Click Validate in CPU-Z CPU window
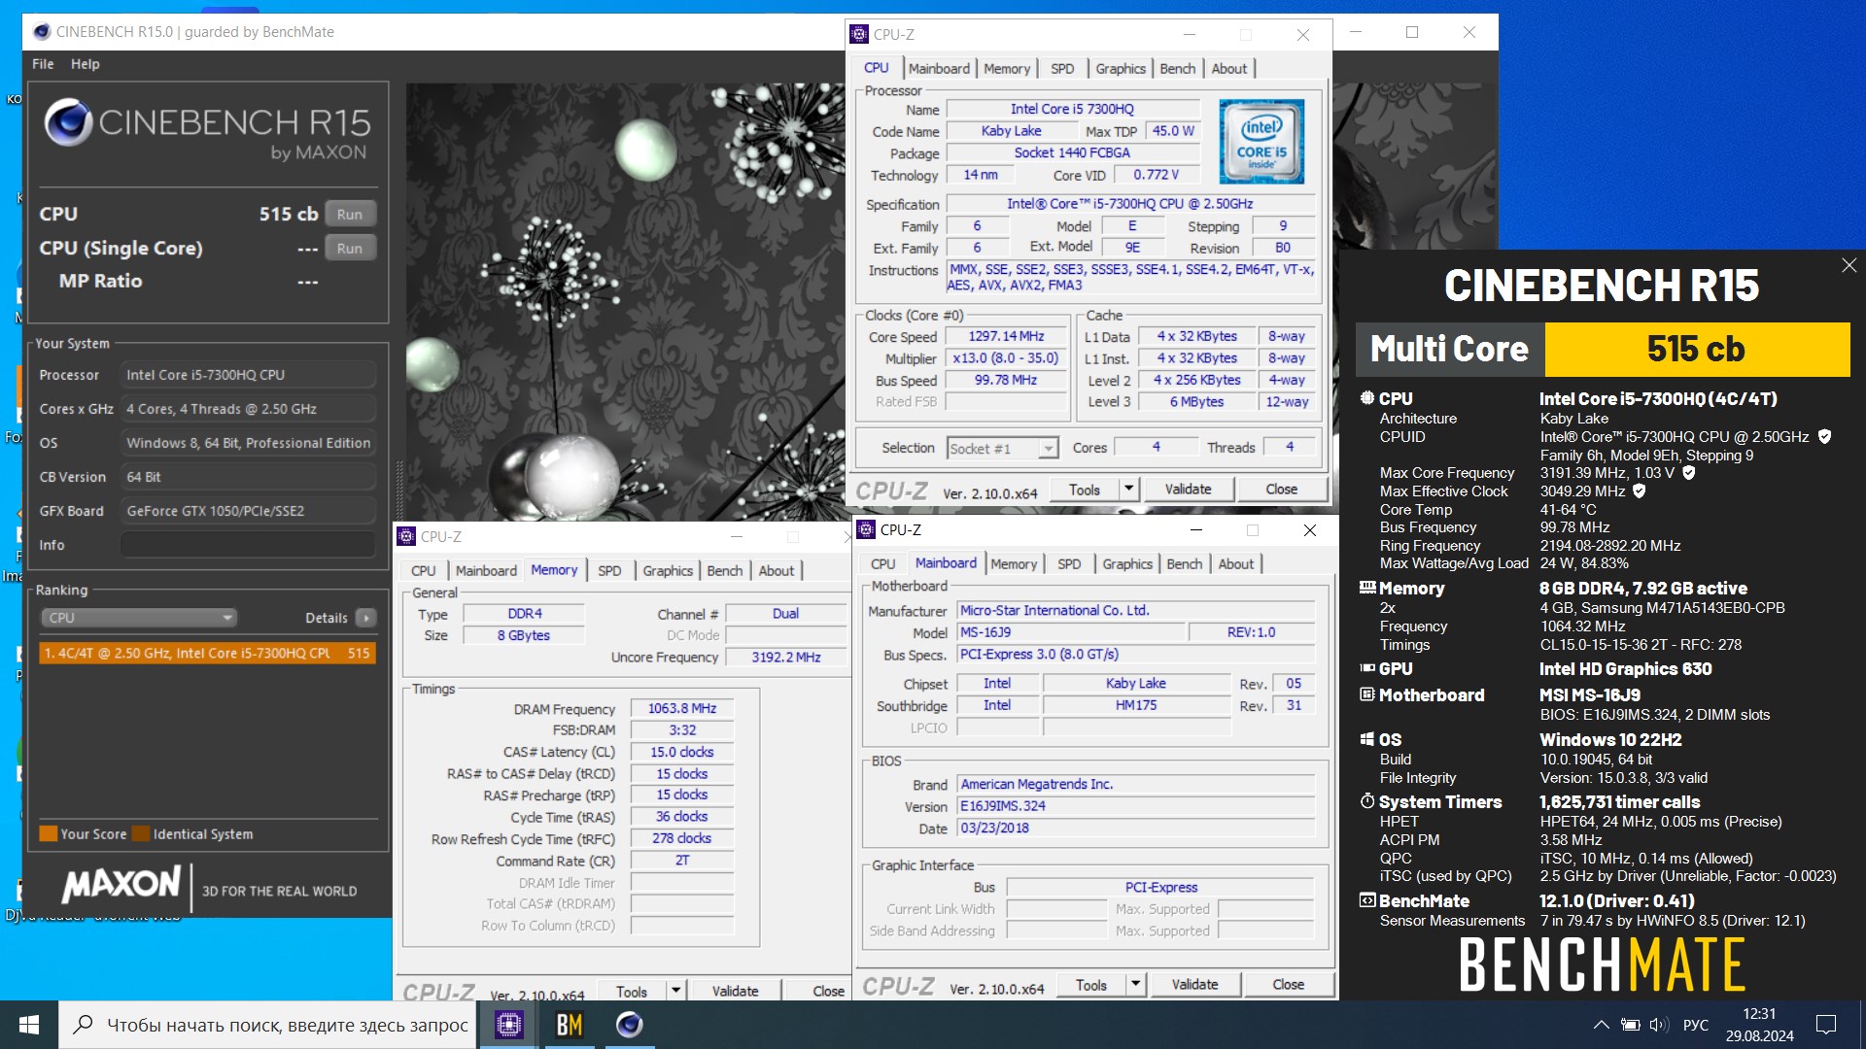This screenshot has width=1866, height=1049. pyautogui.click(x=1188, y=490)
